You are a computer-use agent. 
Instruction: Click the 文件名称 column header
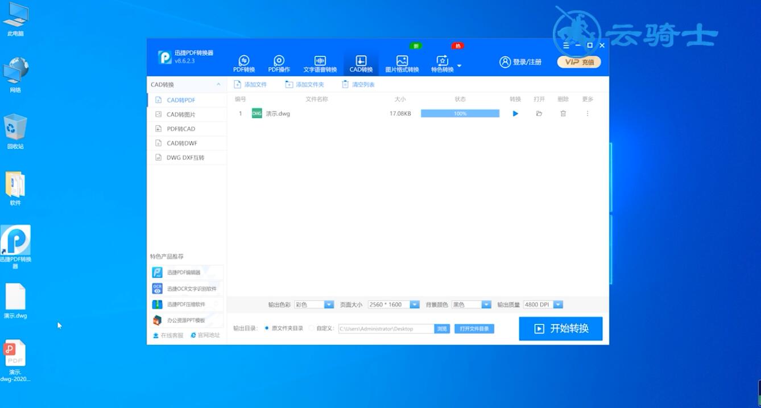pyautogui.click(x=317, y=99)
